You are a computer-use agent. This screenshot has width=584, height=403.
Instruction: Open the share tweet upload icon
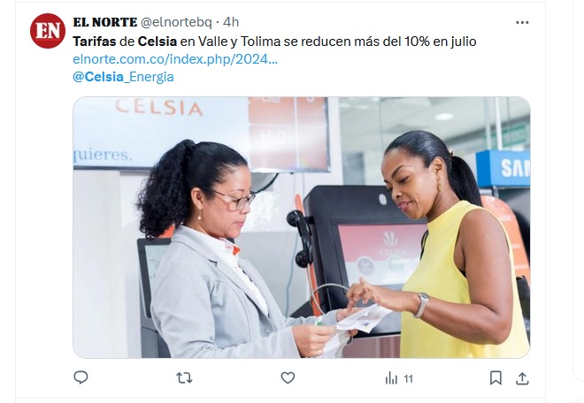click(522, 378)
